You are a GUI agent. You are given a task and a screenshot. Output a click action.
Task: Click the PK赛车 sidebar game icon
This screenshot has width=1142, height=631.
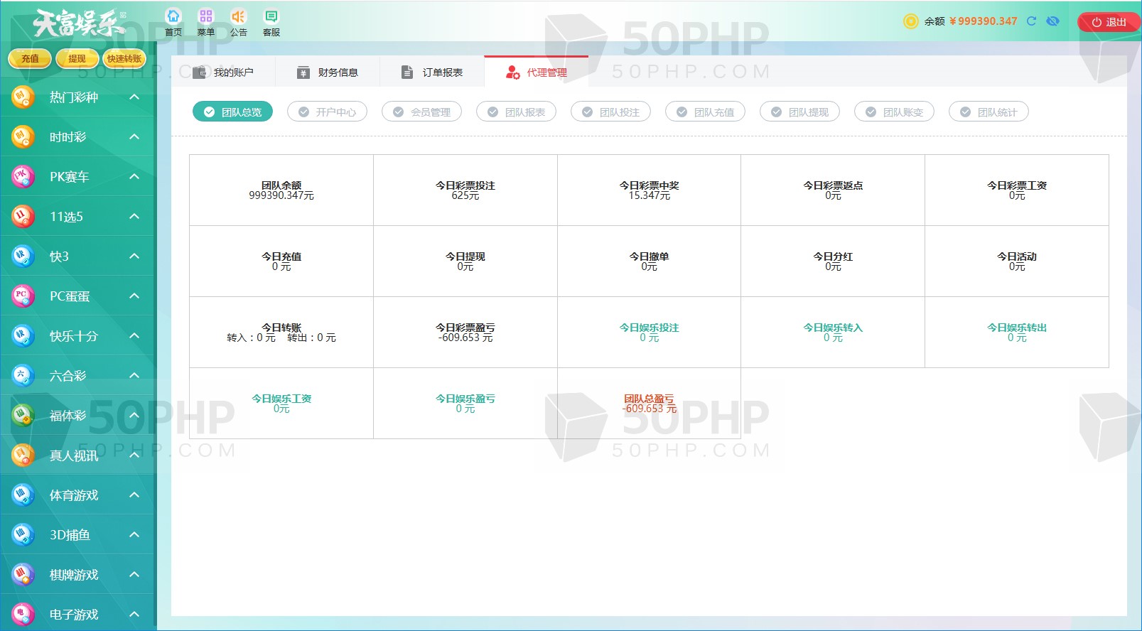point(23,176)
